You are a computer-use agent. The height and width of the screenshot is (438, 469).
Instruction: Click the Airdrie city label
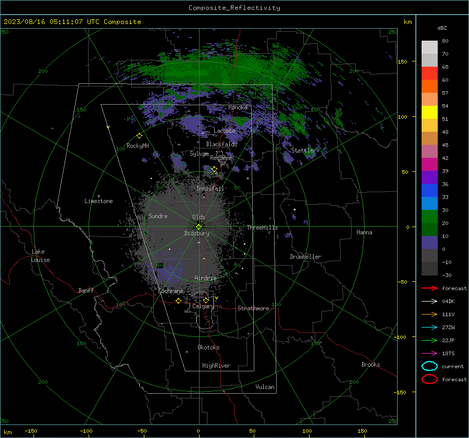pyautogui.click(x=205, y=278)
